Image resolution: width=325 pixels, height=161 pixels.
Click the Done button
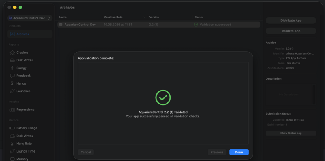pos(239,152)
